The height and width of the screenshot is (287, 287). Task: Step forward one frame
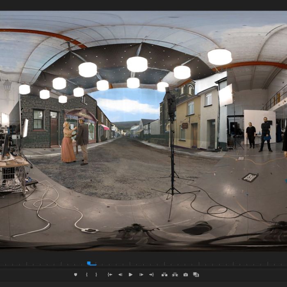pyautogui.click(x=141, y=275)
